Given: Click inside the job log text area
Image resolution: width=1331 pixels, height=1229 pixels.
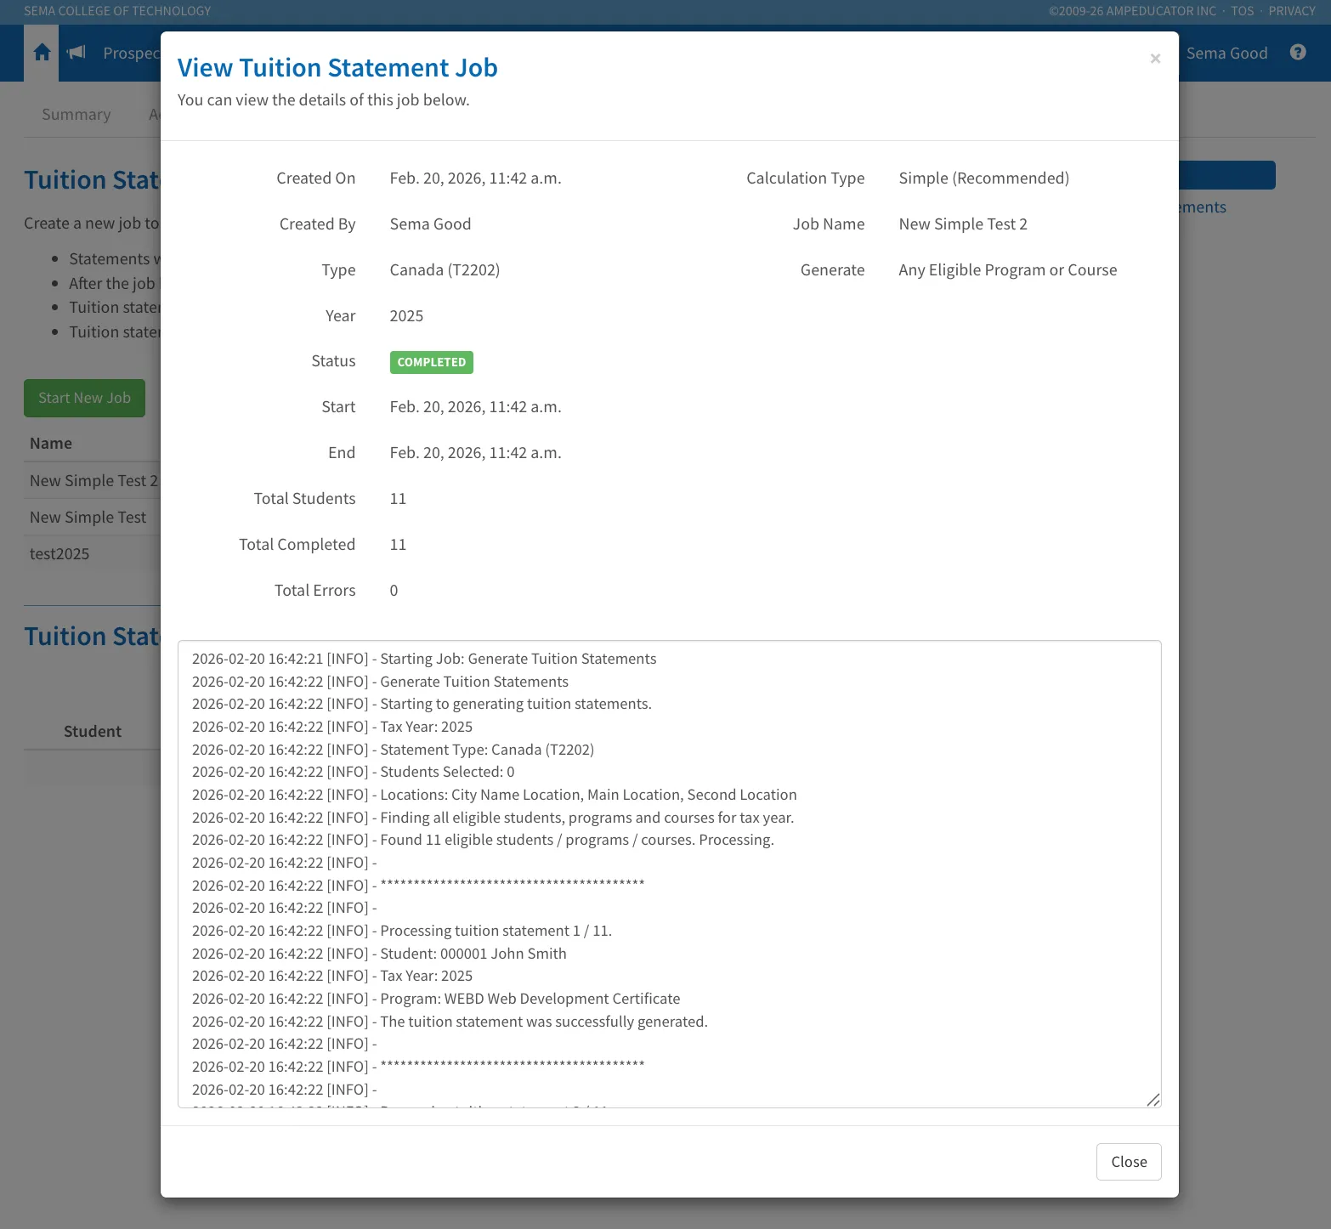Looking at the screenshot, I should 669,874.
